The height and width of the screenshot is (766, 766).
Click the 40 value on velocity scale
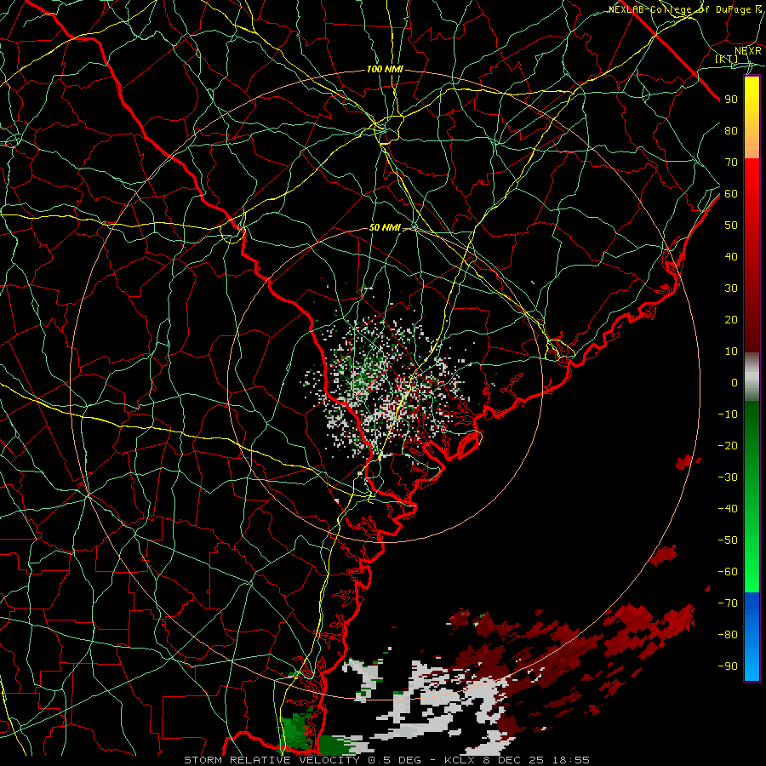[x=731, y=257]
